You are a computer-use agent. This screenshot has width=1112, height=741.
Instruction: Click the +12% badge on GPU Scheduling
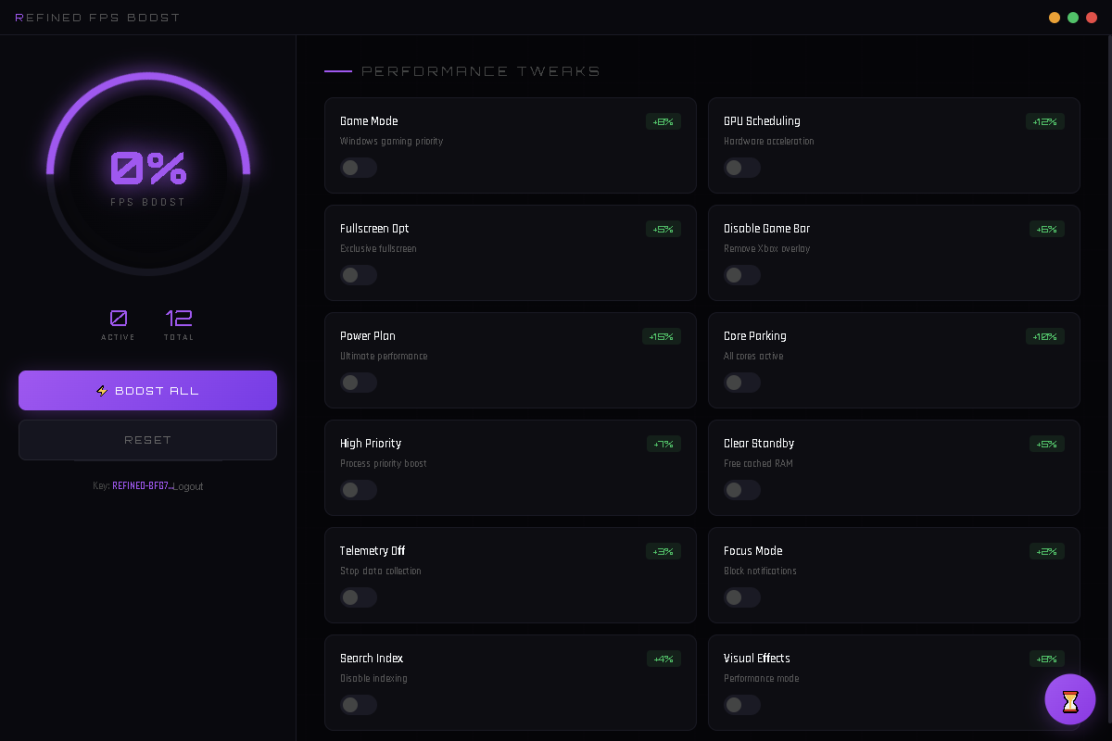click(1045, 121)
